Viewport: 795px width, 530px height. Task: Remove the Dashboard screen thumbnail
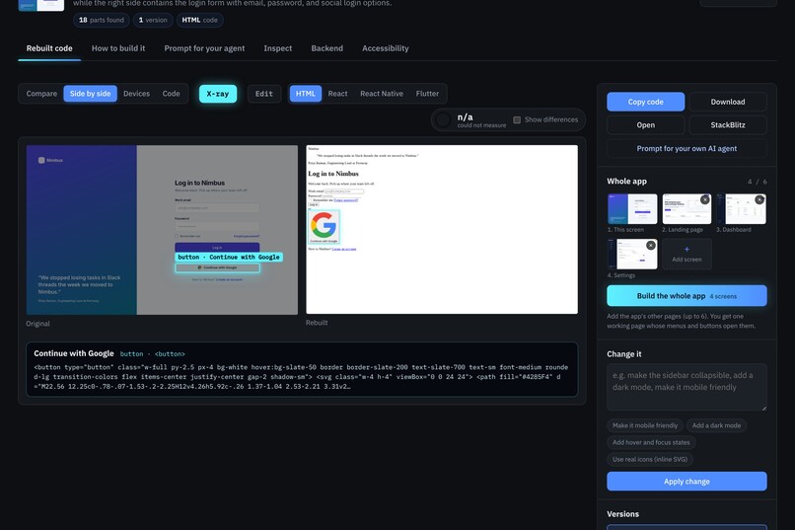[759, 199]
